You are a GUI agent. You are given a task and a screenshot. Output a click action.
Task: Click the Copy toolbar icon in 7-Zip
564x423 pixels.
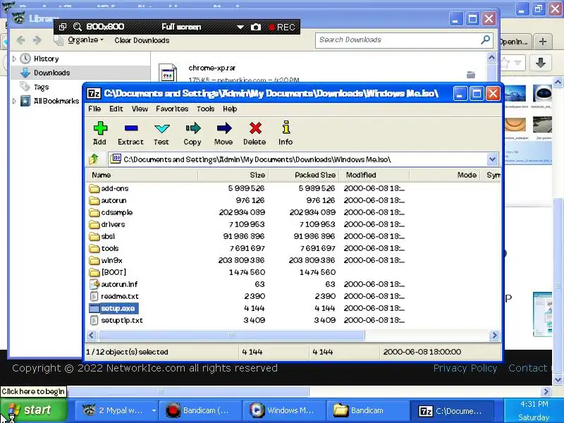(192, 133)
